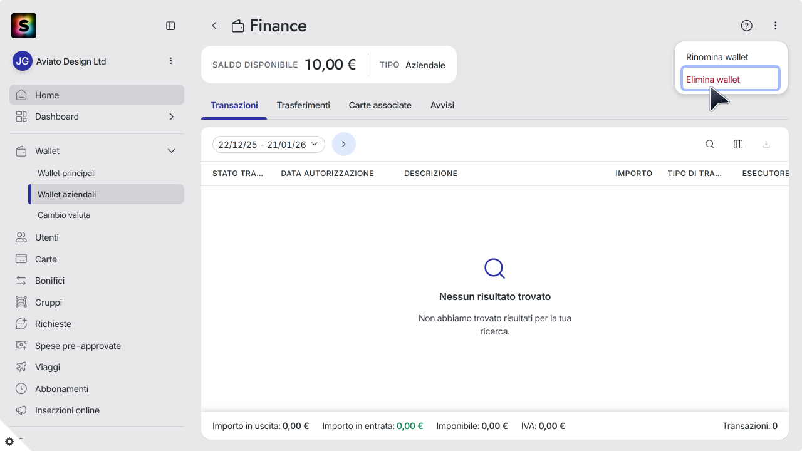Click the 10,00 € available balance
This screenshot has height=451, width=802.
(x=330, y=65)
